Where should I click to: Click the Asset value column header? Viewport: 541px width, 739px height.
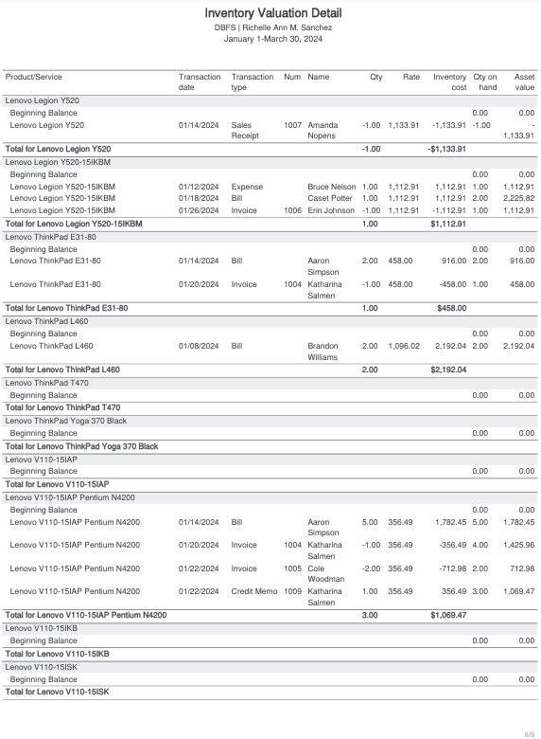coord(524,82)
